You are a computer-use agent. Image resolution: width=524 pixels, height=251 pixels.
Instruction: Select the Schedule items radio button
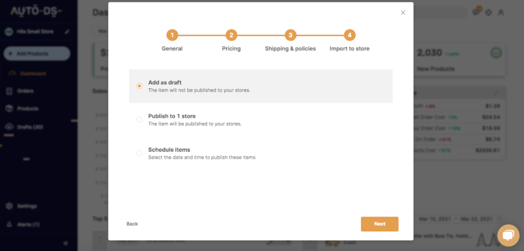point(140,154)
